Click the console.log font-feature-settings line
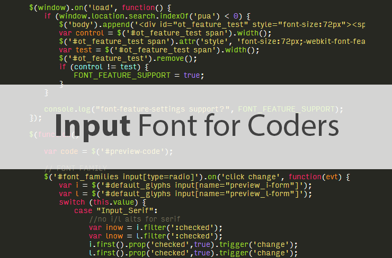This screenshot has width=392, height=258. click(194, 109)
